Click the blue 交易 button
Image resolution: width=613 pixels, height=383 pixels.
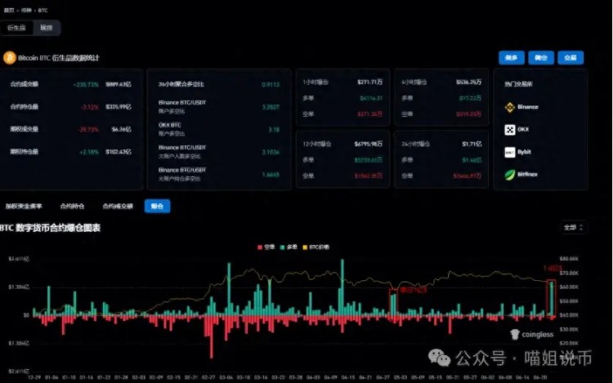pos(570,58)
